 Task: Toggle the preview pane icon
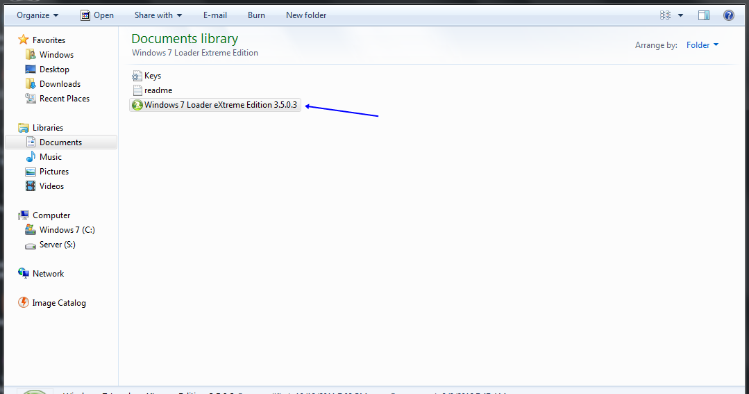coord(704,15)
